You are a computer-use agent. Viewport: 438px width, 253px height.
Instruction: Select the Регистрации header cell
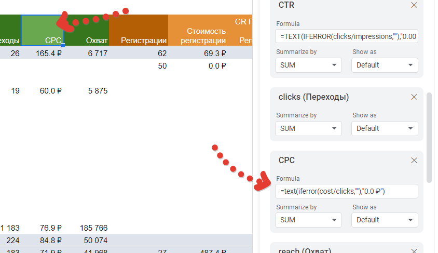(139, 30)
